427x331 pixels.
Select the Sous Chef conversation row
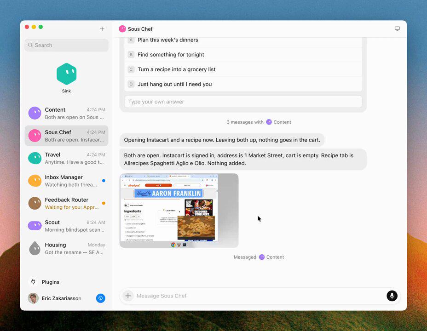click(x=66, y=136)
